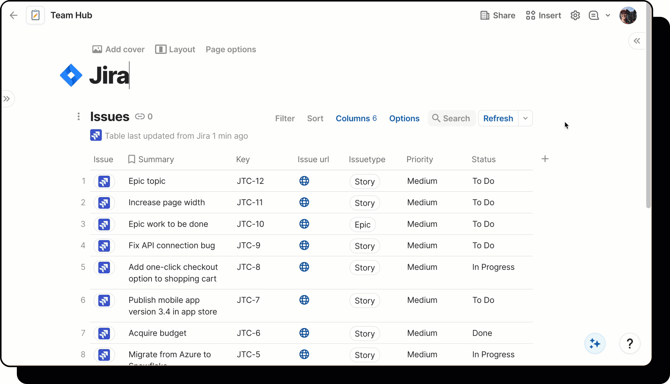Click the link icon next to Issues
This screenshot has height=384, width=670.
tap(140, 117)
